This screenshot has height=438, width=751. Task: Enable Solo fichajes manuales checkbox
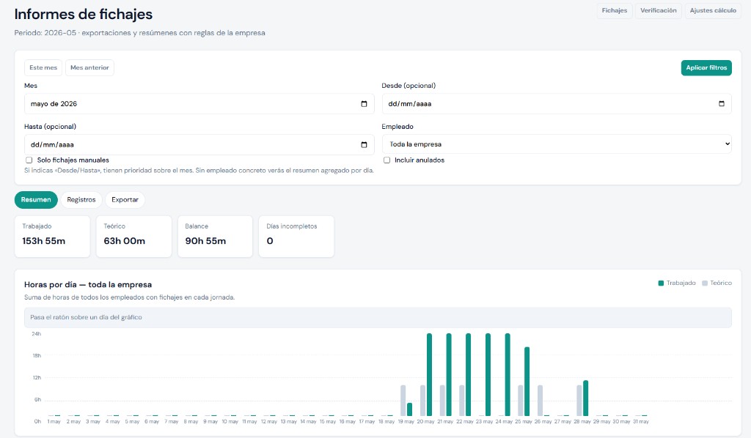pos(29,160)
